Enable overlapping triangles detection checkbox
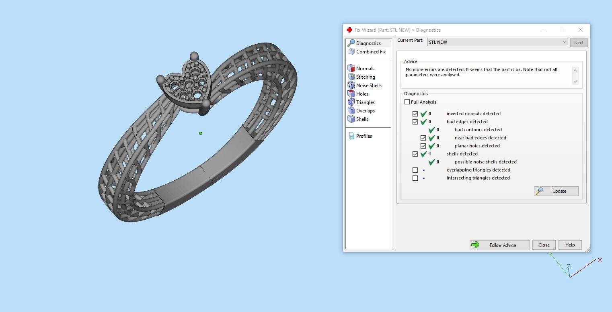 415,170
